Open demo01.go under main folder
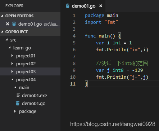Image resolution: width=159 pixels, height=131 pixels. (33, 104)
